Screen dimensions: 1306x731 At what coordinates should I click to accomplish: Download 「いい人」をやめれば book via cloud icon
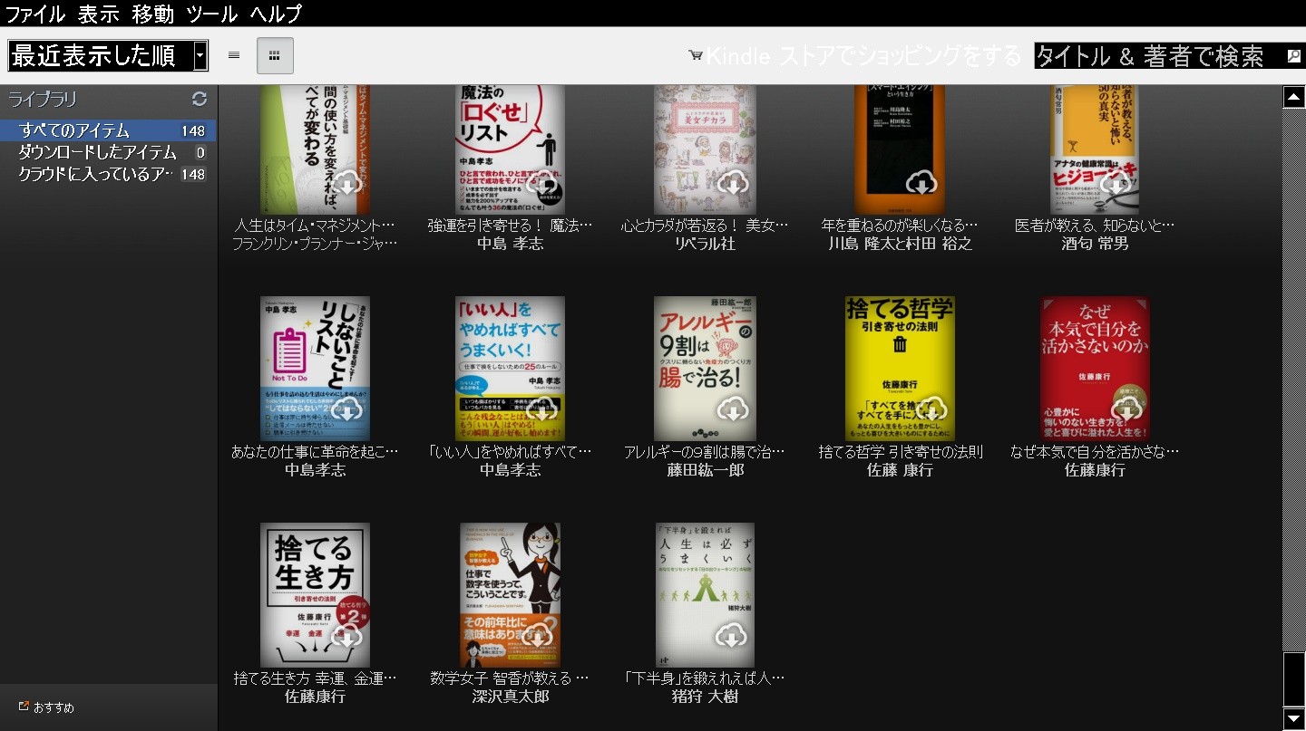tap(543, 409)
